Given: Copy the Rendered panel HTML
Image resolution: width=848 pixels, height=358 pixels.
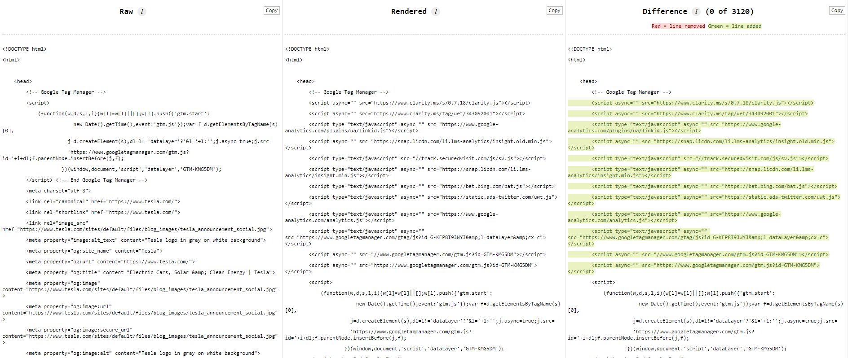Looking at the screenshot, I should pyautogui.click(x=554, y=10).
